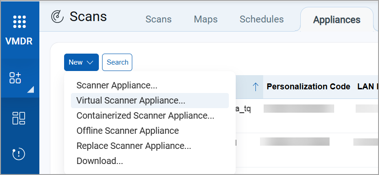Switch to the Maps tab
Viewport: 379px width, 175px height.
tap(206, 19)
